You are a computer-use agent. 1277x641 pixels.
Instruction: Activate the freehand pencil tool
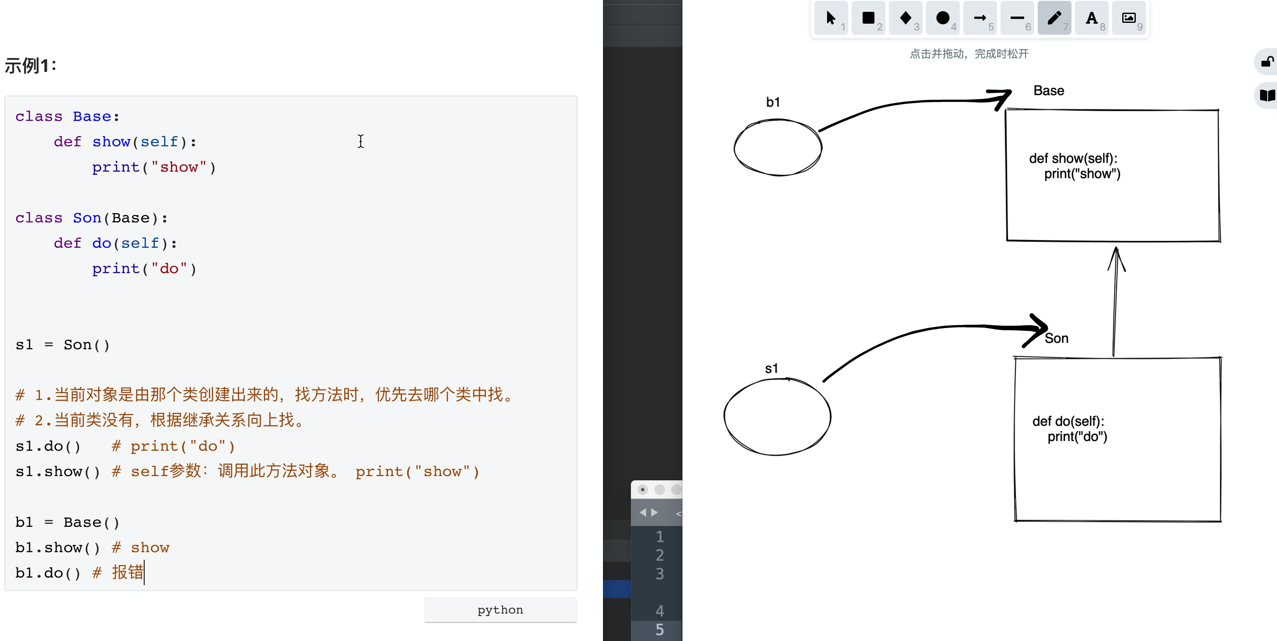(x=1054, y=18)
